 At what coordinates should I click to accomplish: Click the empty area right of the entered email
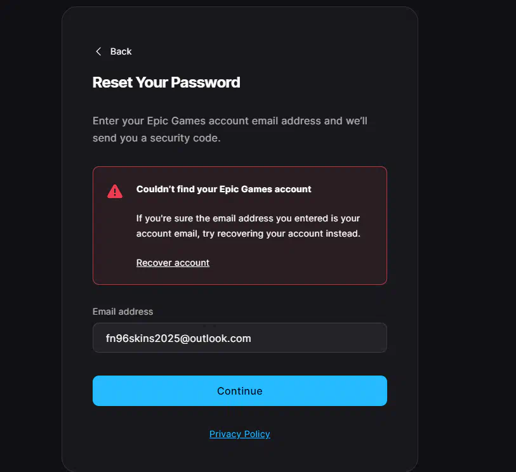click(319, 338)
